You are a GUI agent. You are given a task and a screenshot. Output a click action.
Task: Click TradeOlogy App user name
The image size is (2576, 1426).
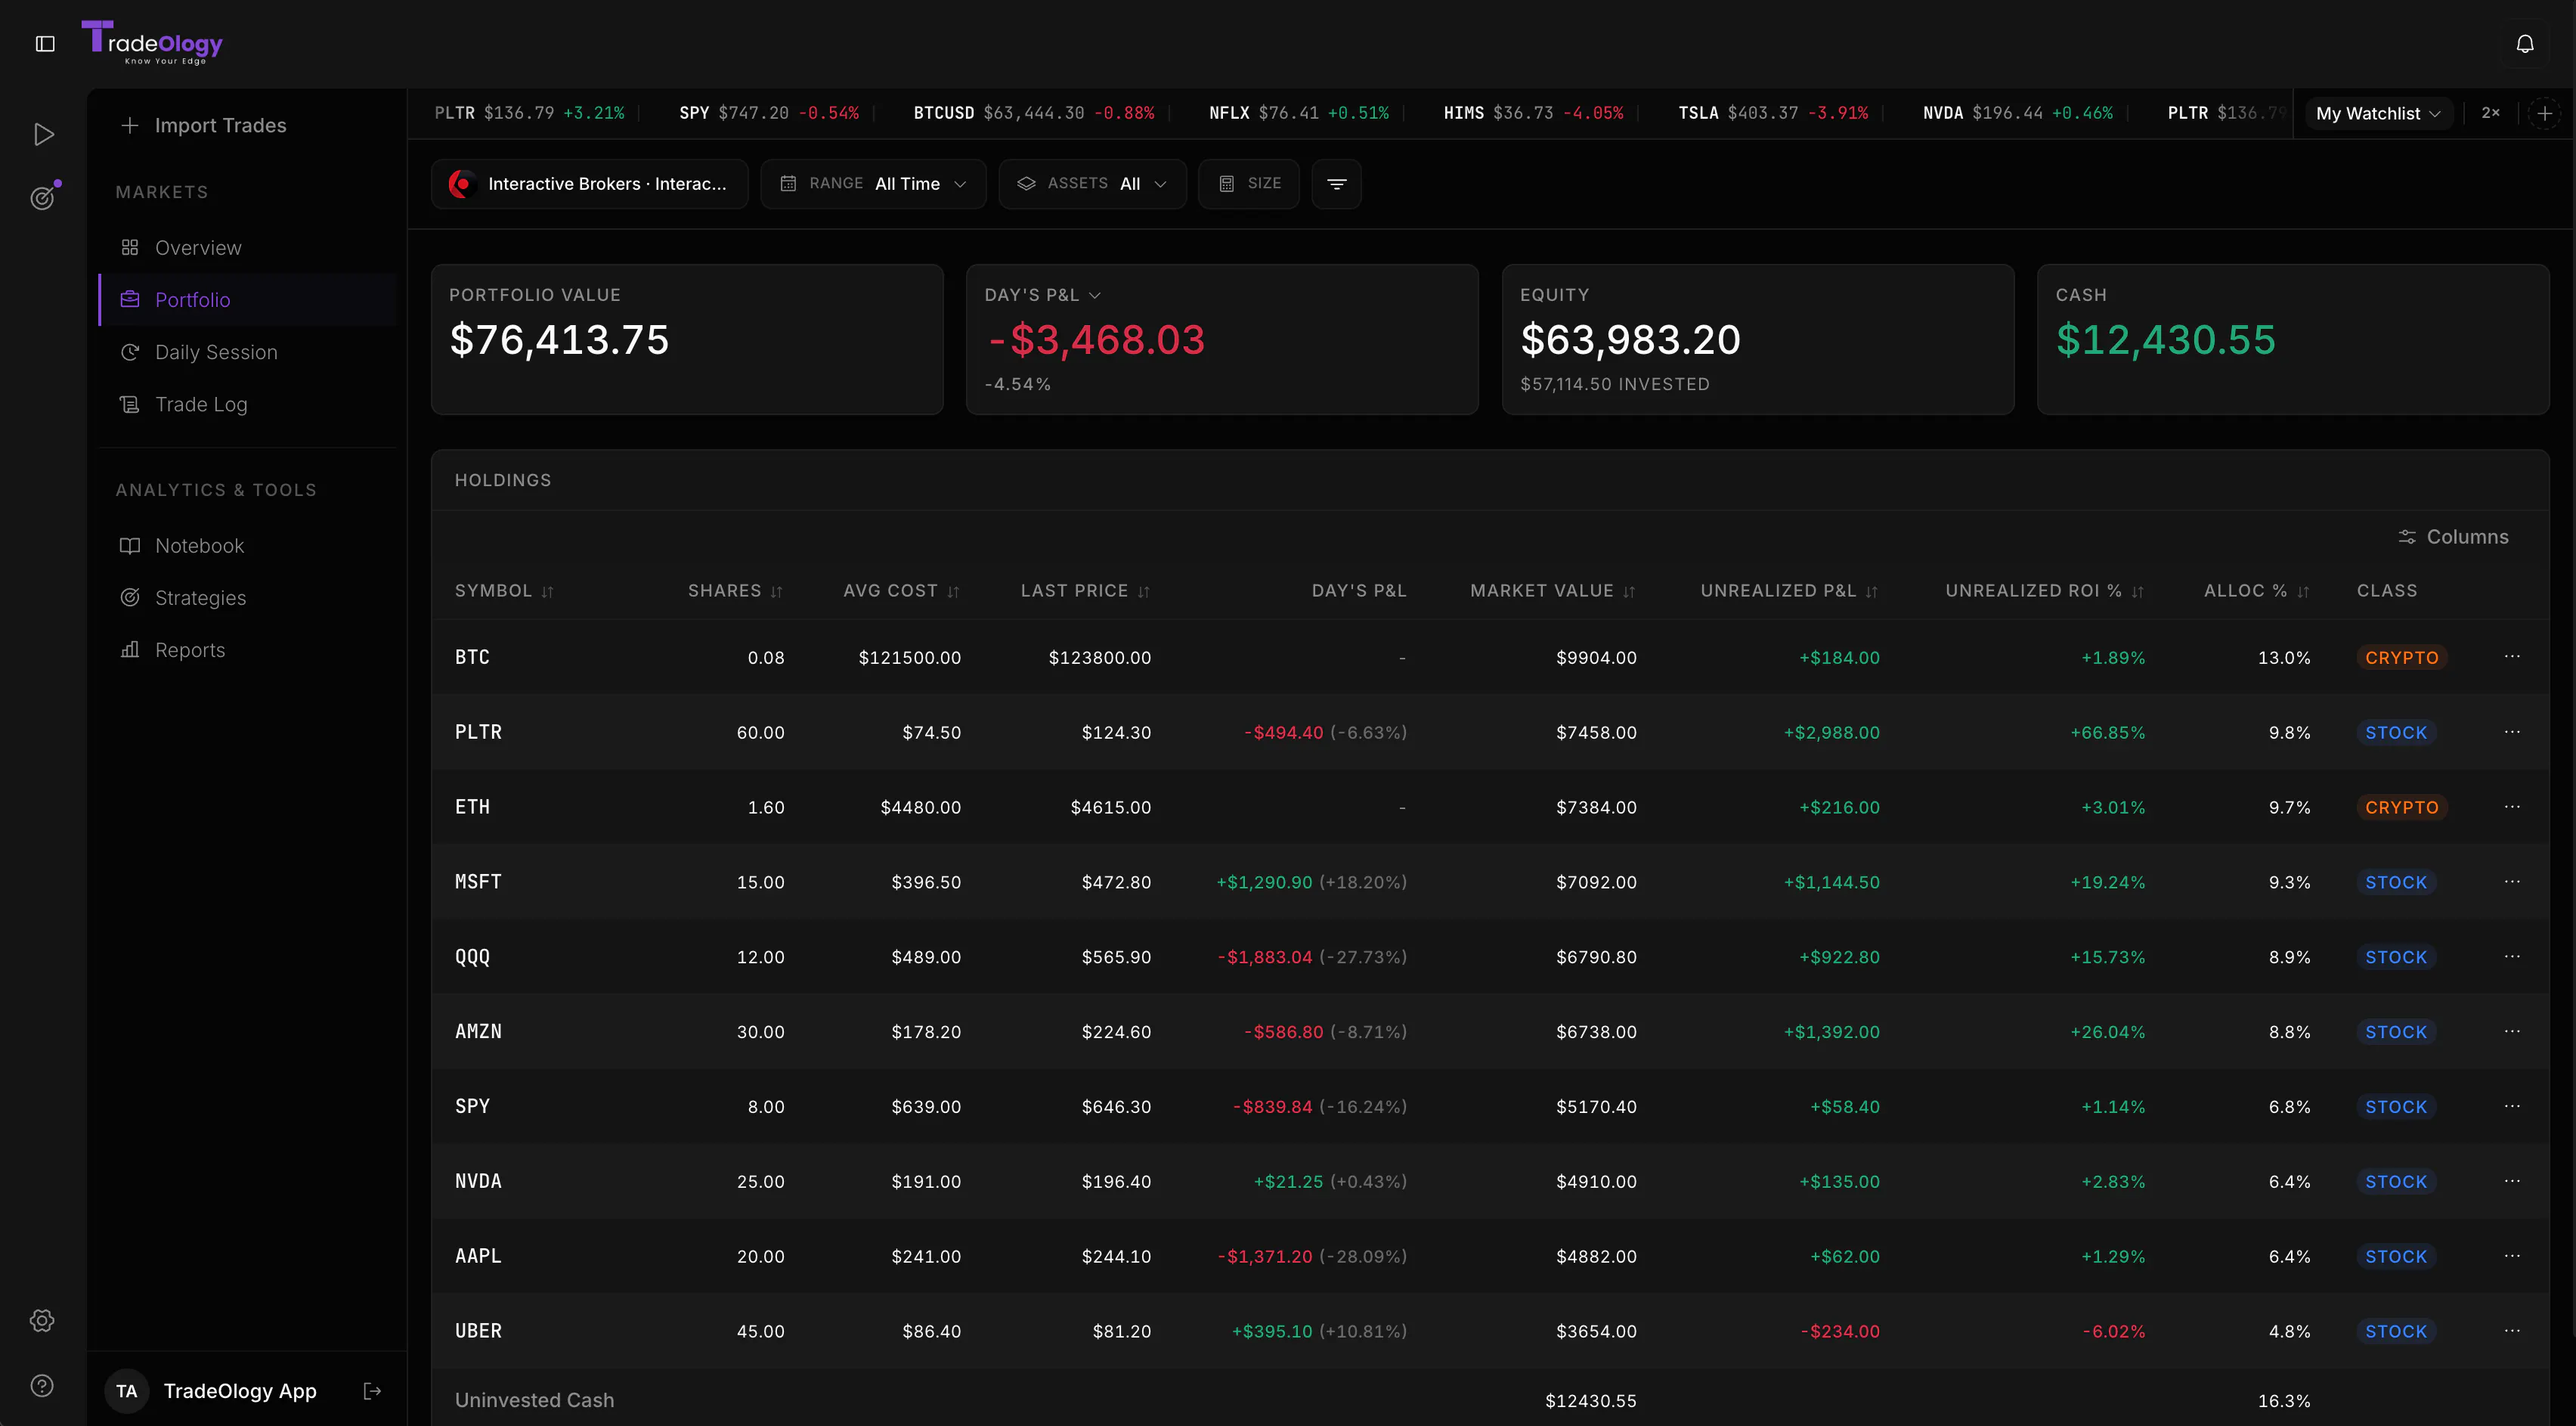pos(240,1391)
